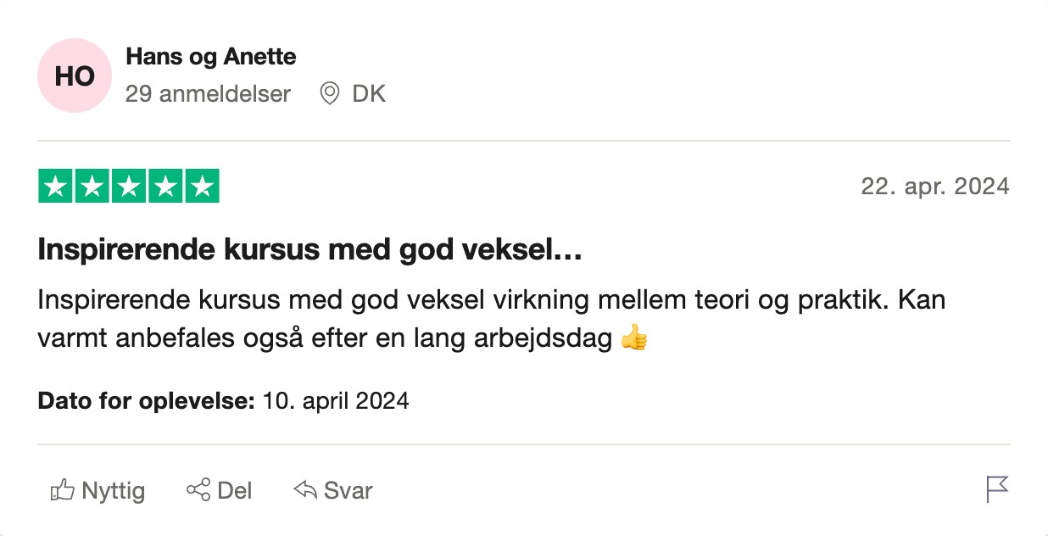Select the review body text
This screenshot has height=536, width=1048.
(492, 316)
